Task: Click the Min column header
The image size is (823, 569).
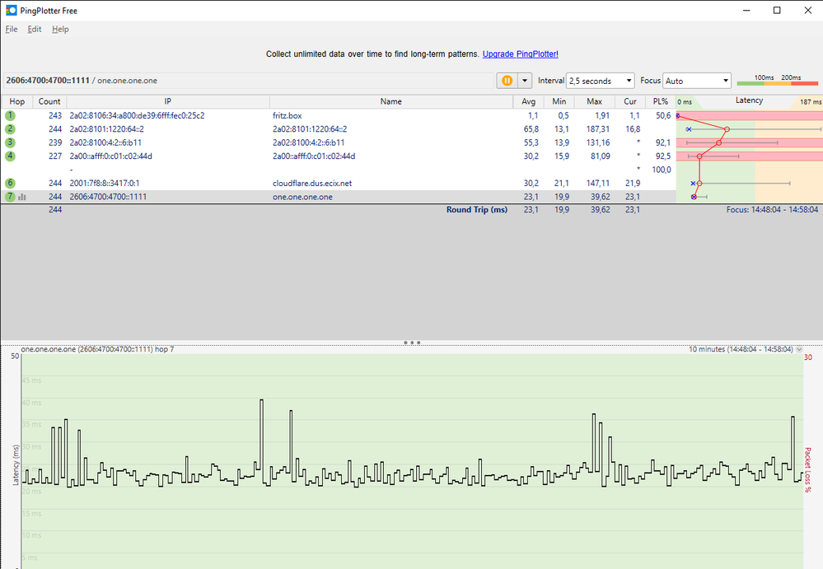Action: click(559, 102)
